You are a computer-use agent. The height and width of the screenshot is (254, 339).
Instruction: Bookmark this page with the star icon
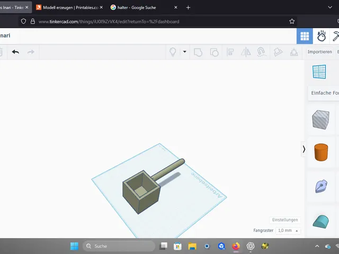coord(292,21)
